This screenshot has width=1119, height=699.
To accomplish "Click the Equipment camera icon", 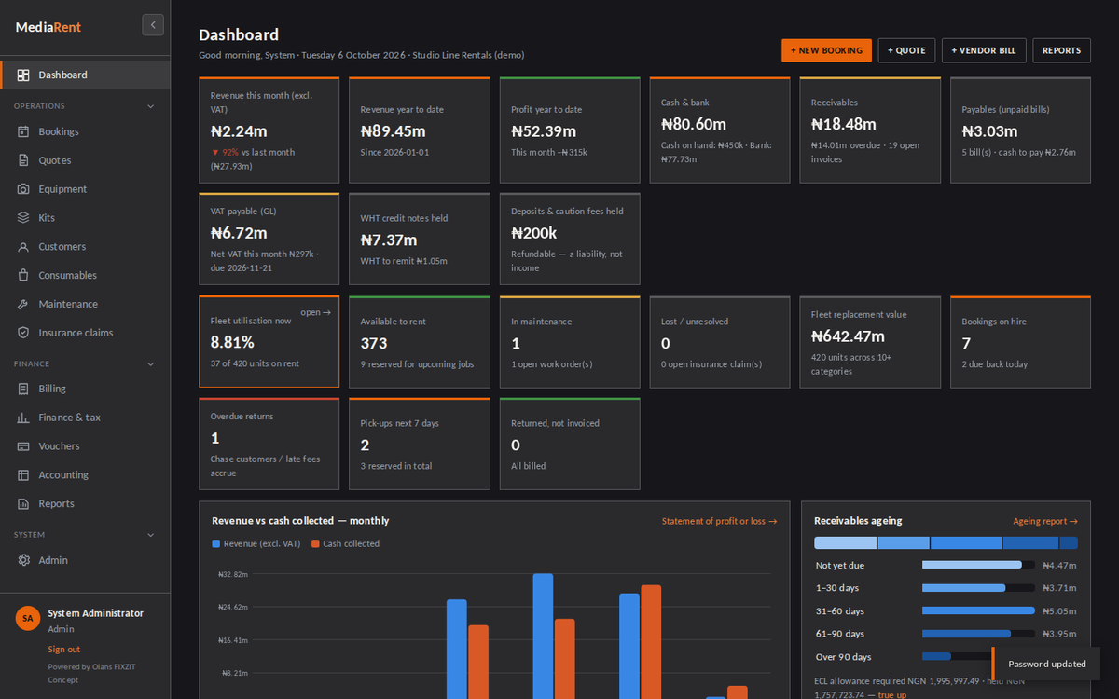I will pyautogui.click(x=23, y=189).
